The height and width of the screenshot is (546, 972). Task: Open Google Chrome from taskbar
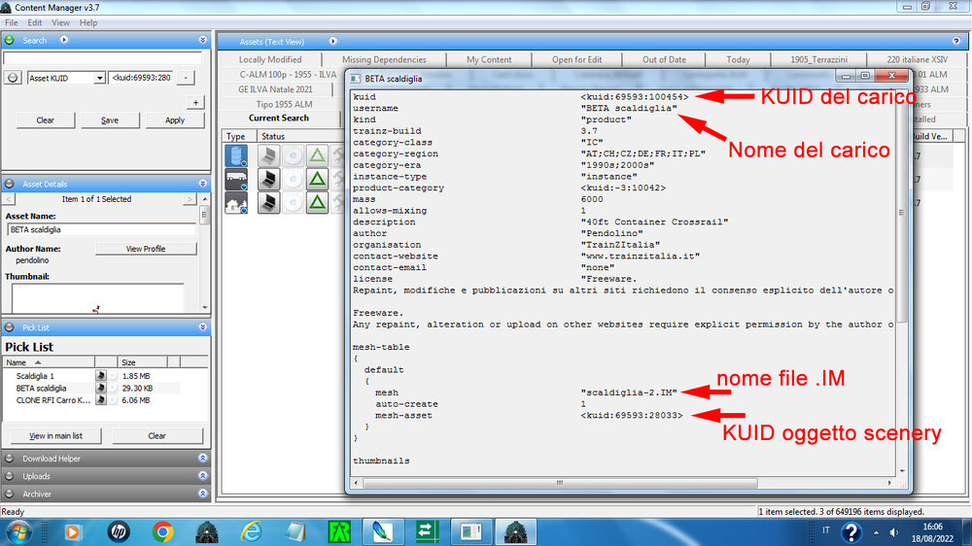coord(163,531)
